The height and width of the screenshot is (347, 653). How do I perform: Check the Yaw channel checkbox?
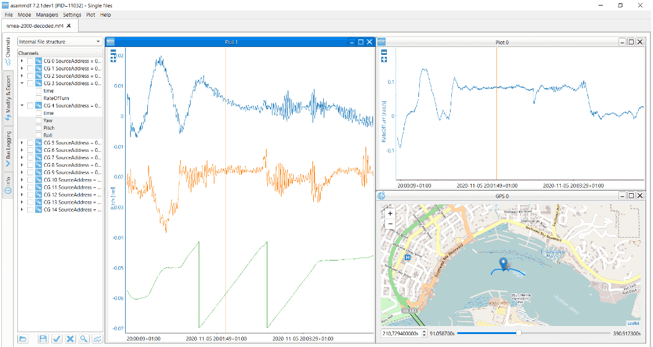[x=38, y=120]
